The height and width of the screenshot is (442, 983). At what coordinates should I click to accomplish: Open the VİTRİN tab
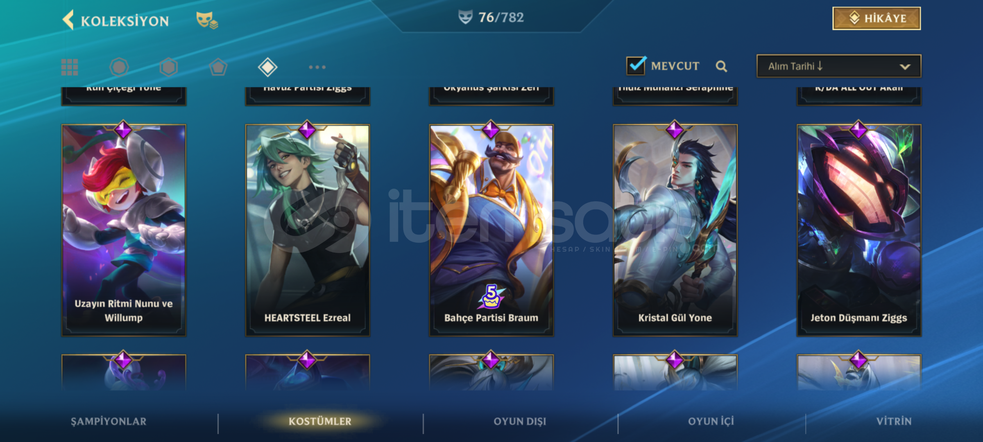(x=894, y=422)
